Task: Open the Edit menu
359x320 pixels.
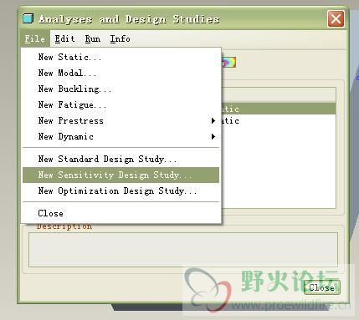Action: [x=64, y=38]
